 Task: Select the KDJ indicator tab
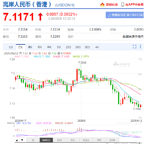tap(60, 140)
